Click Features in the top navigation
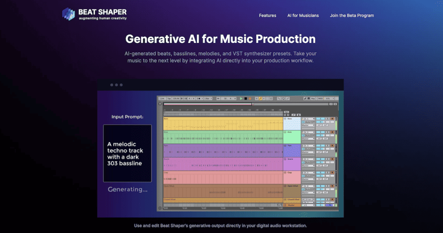443x233 pixels. tap(267, 16)
